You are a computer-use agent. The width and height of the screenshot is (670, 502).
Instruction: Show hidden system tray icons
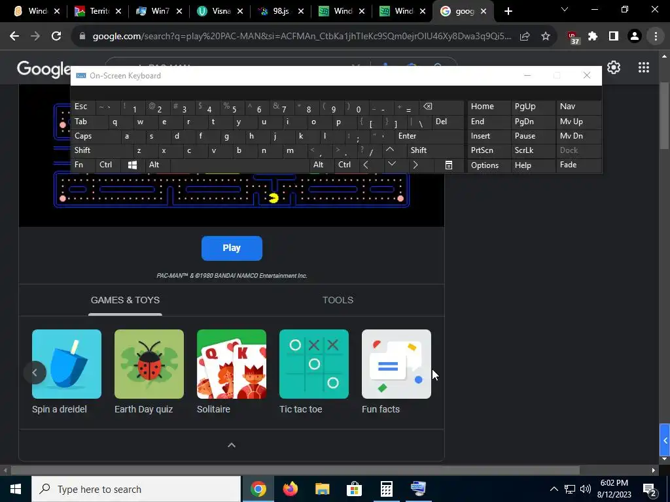[554, 489]
